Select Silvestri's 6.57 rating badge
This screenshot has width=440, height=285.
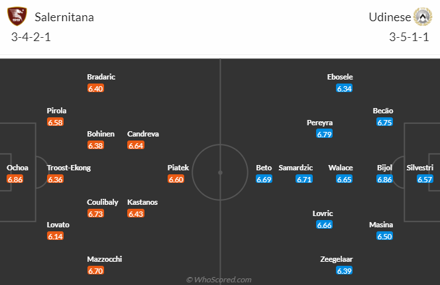(425, 179)
